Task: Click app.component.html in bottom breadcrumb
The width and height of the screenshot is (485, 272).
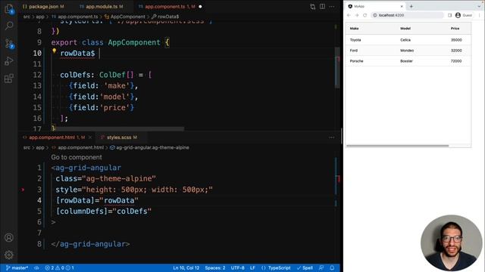Action: [x=81, y=148]
